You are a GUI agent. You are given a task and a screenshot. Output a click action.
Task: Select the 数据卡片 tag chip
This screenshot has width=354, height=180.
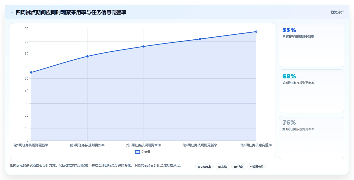(257, 167)
